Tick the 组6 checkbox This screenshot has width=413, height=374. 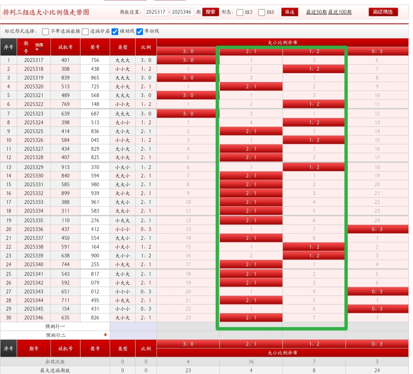[x=262, y=12]
